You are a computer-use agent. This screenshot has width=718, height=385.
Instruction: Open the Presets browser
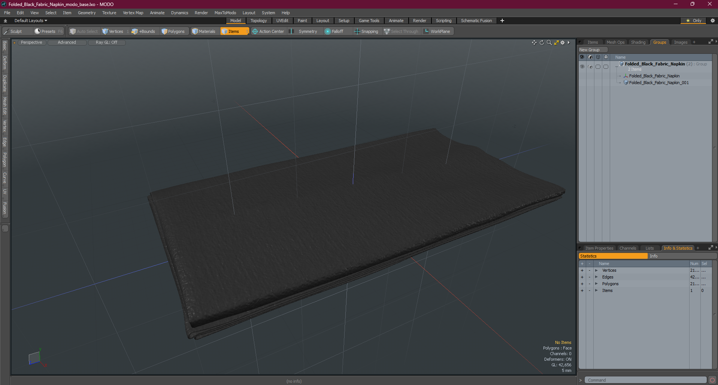click(48, 31)
